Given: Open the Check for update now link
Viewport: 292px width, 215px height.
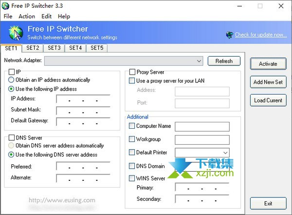Looking at the screenshot, I should [261, 35].
